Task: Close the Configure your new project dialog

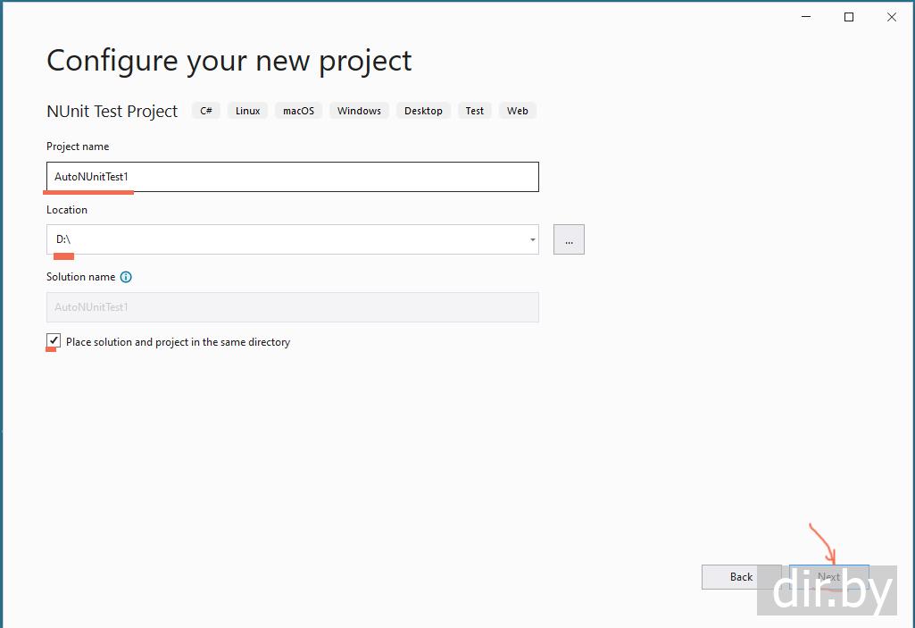Action: pyautogui.click(x=891, y=17)
